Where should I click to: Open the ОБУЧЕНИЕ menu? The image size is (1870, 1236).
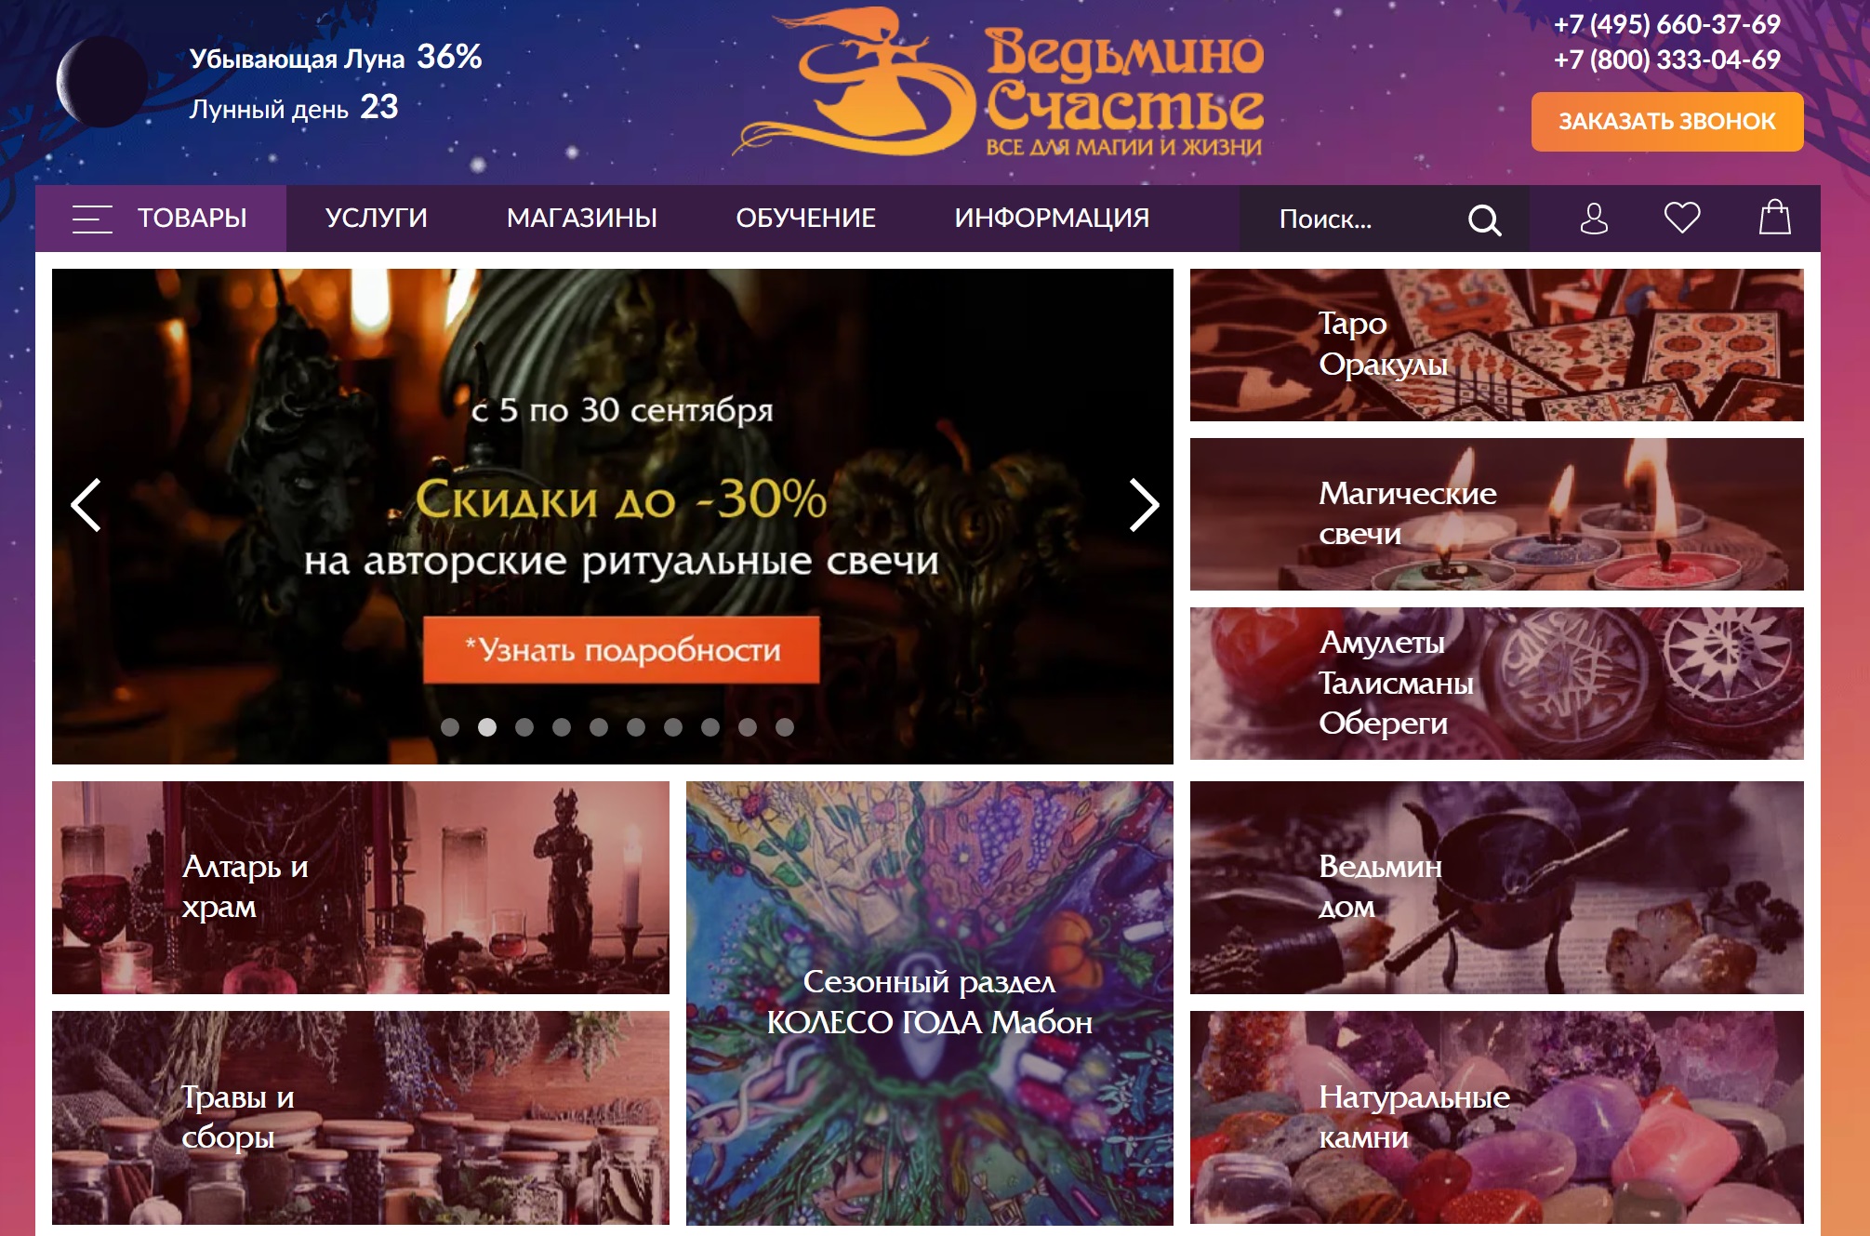coord(805,218)
